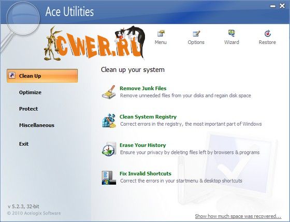
Task: Click the Erase Your History clock icon
Action: [x=109, y=149]
